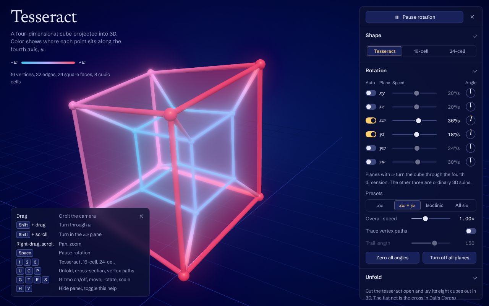The image size is (489, 306).
Task: Click the xz plane angle dial
Action: [471, 107]
